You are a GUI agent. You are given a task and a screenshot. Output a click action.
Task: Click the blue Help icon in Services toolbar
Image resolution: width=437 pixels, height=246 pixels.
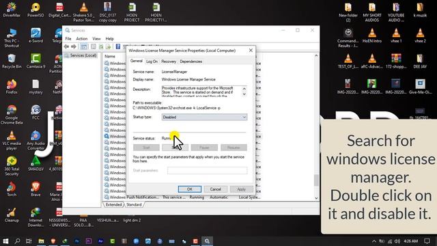[118, 46]
